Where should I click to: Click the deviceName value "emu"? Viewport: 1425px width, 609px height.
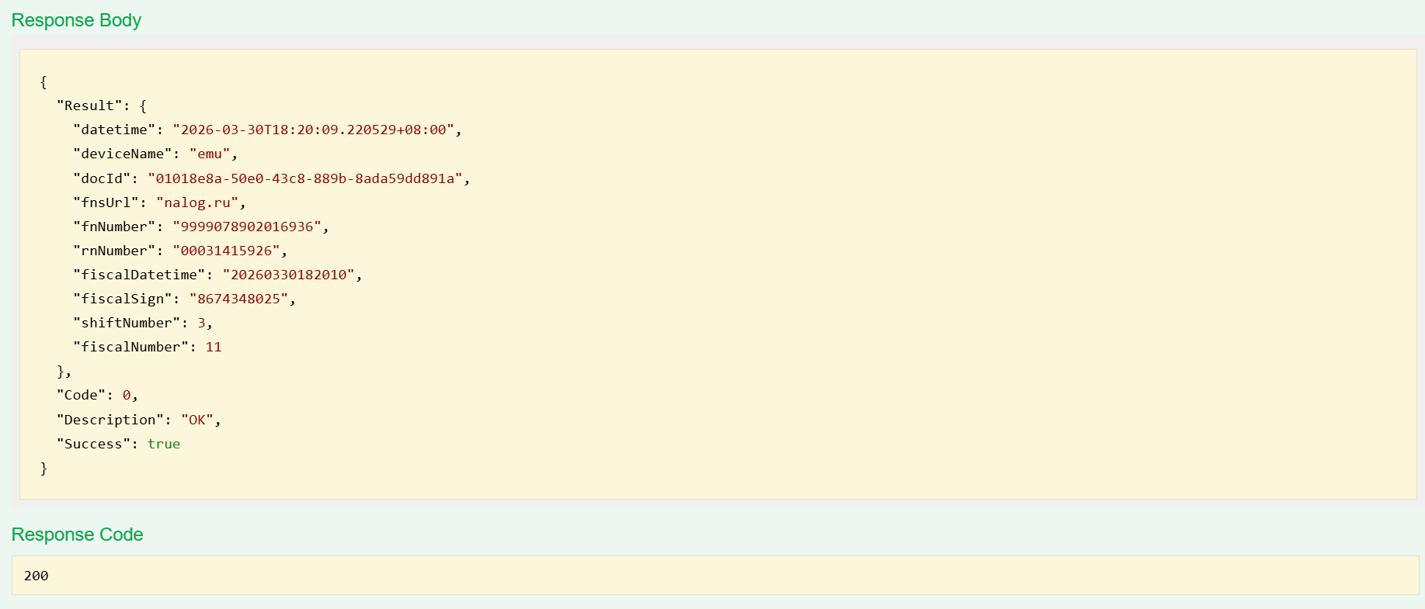tap(210, 154)
